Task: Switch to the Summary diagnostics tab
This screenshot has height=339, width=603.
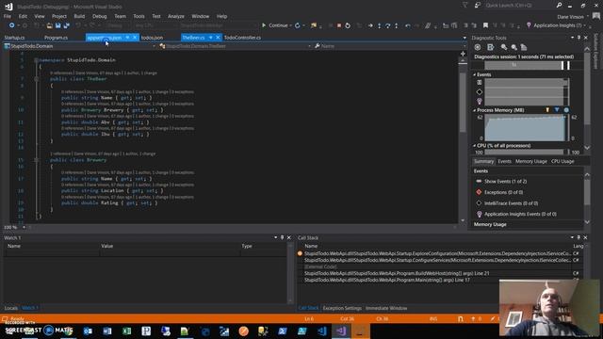Action: coord(483,161)
